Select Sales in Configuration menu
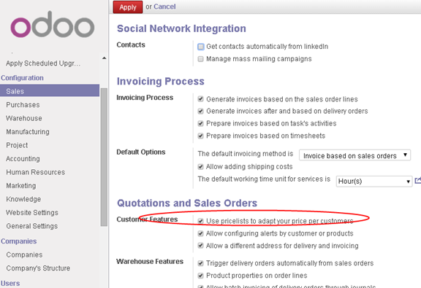Image resolution: width=421 pixels, height=288 pixels. (50, 91)
